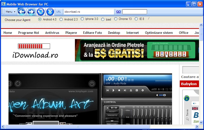Click the magnifier icon in Babylon widget
This screenshot has height=130, width=204.
tap(187, 119)
